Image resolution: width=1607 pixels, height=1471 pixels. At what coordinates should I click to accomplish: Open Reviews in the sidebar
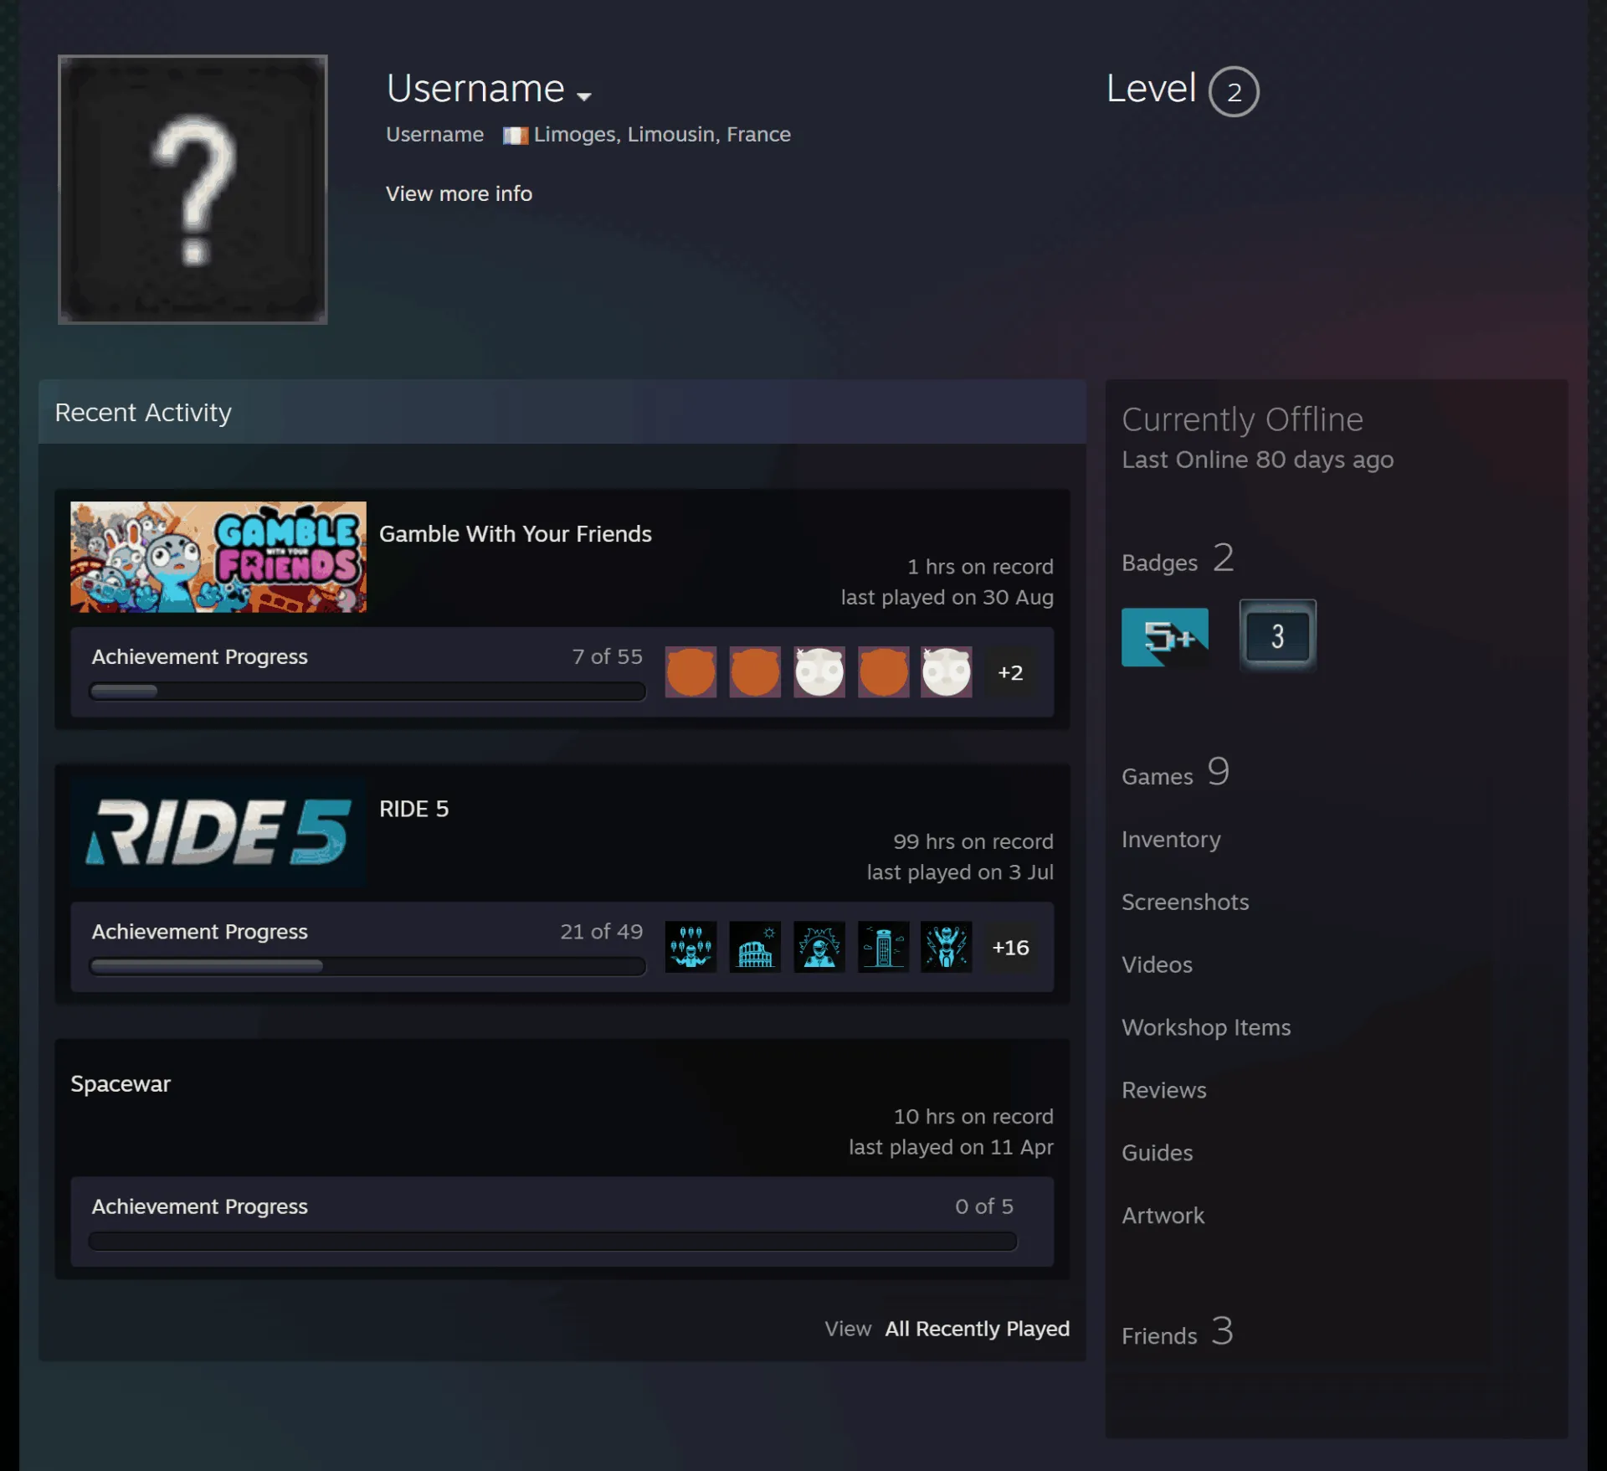click(x=1164, y=1090)
